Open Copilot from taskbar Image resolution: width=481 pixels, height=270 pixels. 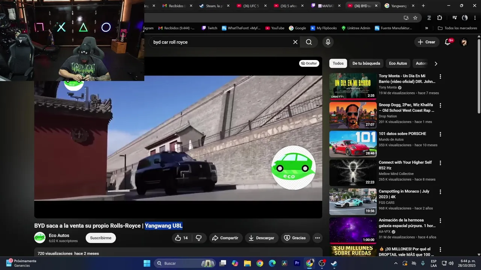[x=235, y=263]
